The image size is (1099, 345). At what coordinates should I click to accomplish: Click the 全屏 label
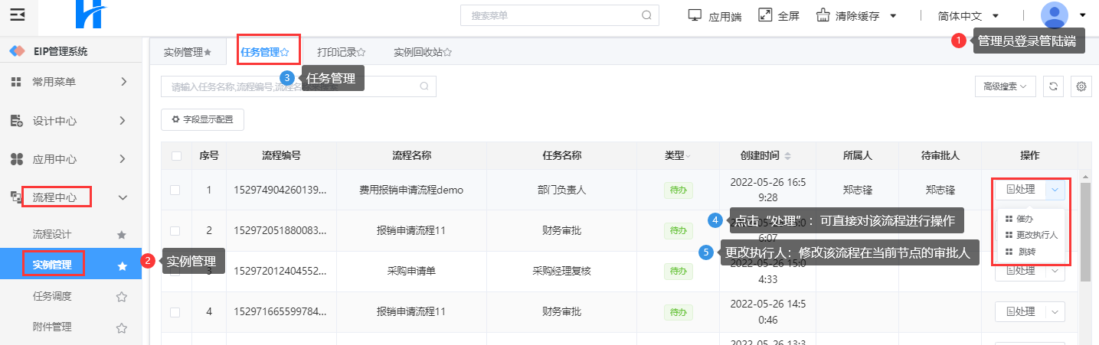pos(789,16)
